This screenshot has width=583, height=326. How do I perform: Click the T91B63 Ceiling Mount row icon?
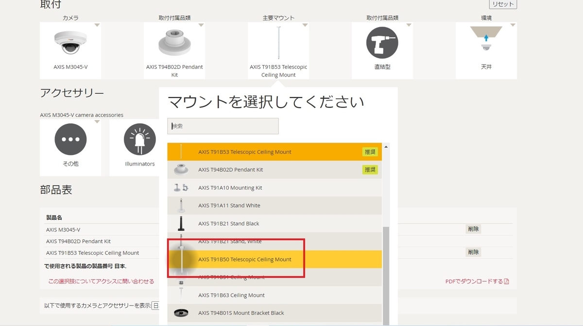[181, 295]
